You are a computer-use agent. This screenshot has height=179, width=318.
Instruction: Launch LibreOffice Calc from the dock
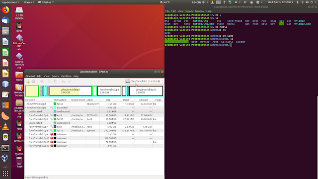coord(5,52)
